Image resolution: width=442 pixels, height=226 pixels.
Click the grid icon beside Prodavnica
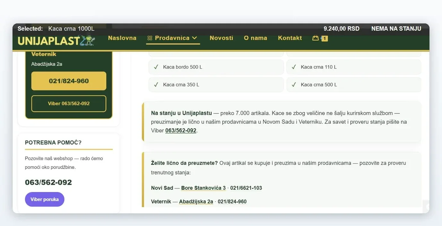[x=149, y=38]
